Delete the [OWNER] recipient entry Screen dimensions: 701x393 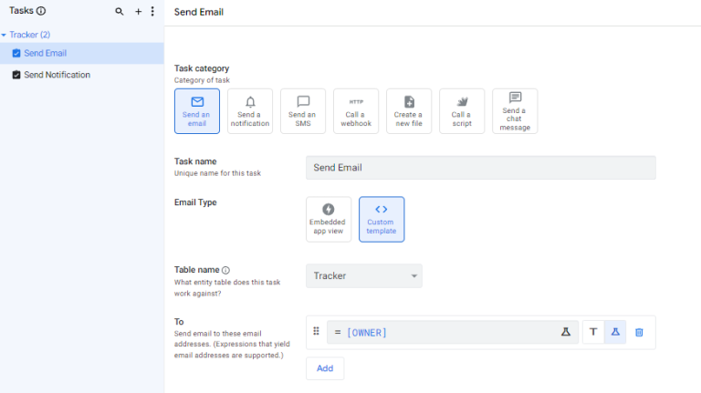pos(639,332)
